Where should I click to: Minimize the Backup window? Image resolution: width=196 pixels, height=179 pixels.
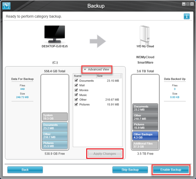click(x=184, y=4)
